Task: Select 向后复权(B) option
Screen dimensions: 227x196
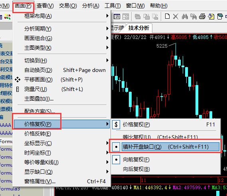Action: tap(166, 169)
